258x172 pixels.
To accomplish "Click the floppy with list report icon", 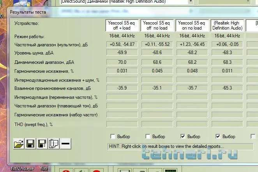I will [42, 144].
